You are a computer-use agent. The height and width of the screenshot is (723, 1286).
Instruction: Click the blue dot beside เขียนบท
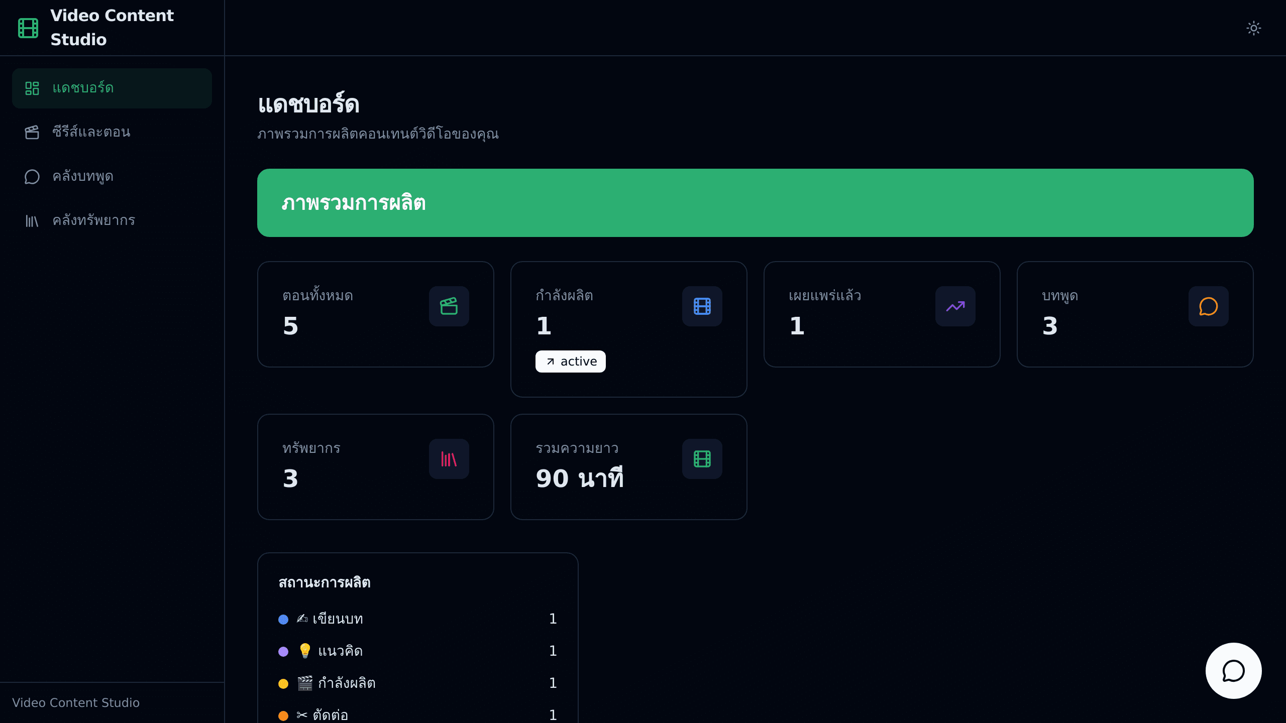pyautogui.click(x=283, y=620)
